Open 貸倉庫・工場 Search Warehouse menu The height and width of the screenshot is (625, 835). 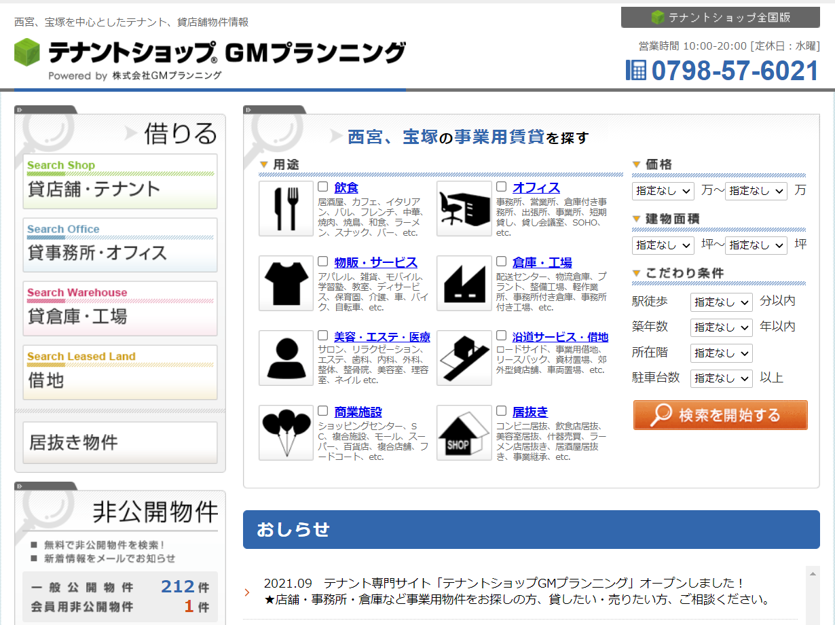tap(120, 309)
